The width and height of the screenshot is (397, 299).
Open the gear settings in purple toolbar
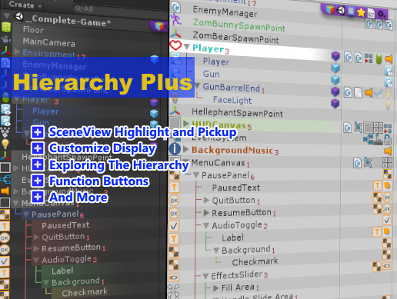381,14
